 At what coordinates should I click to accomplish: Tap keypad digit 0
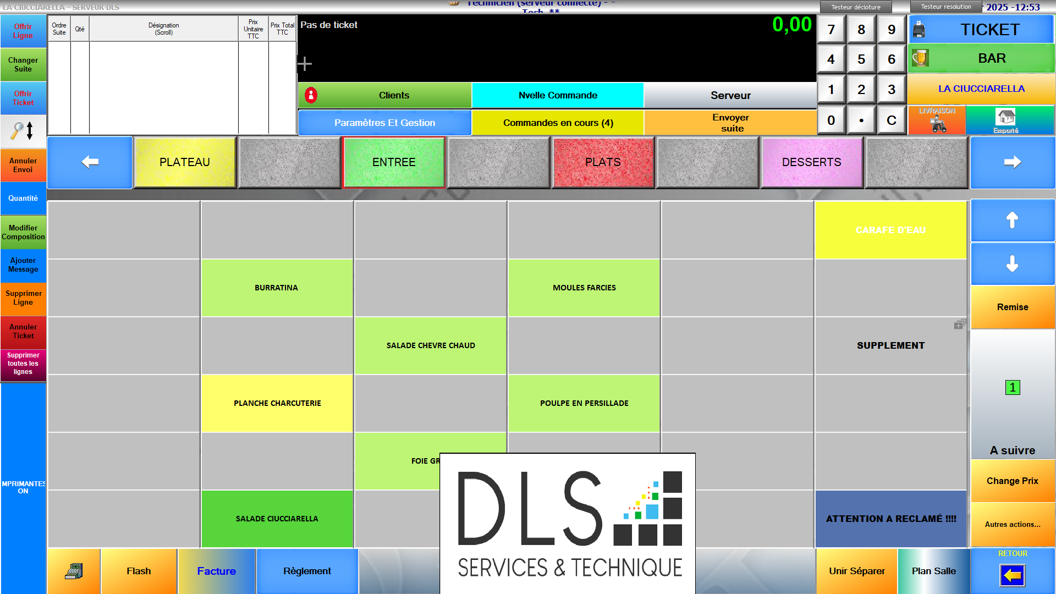831,120
